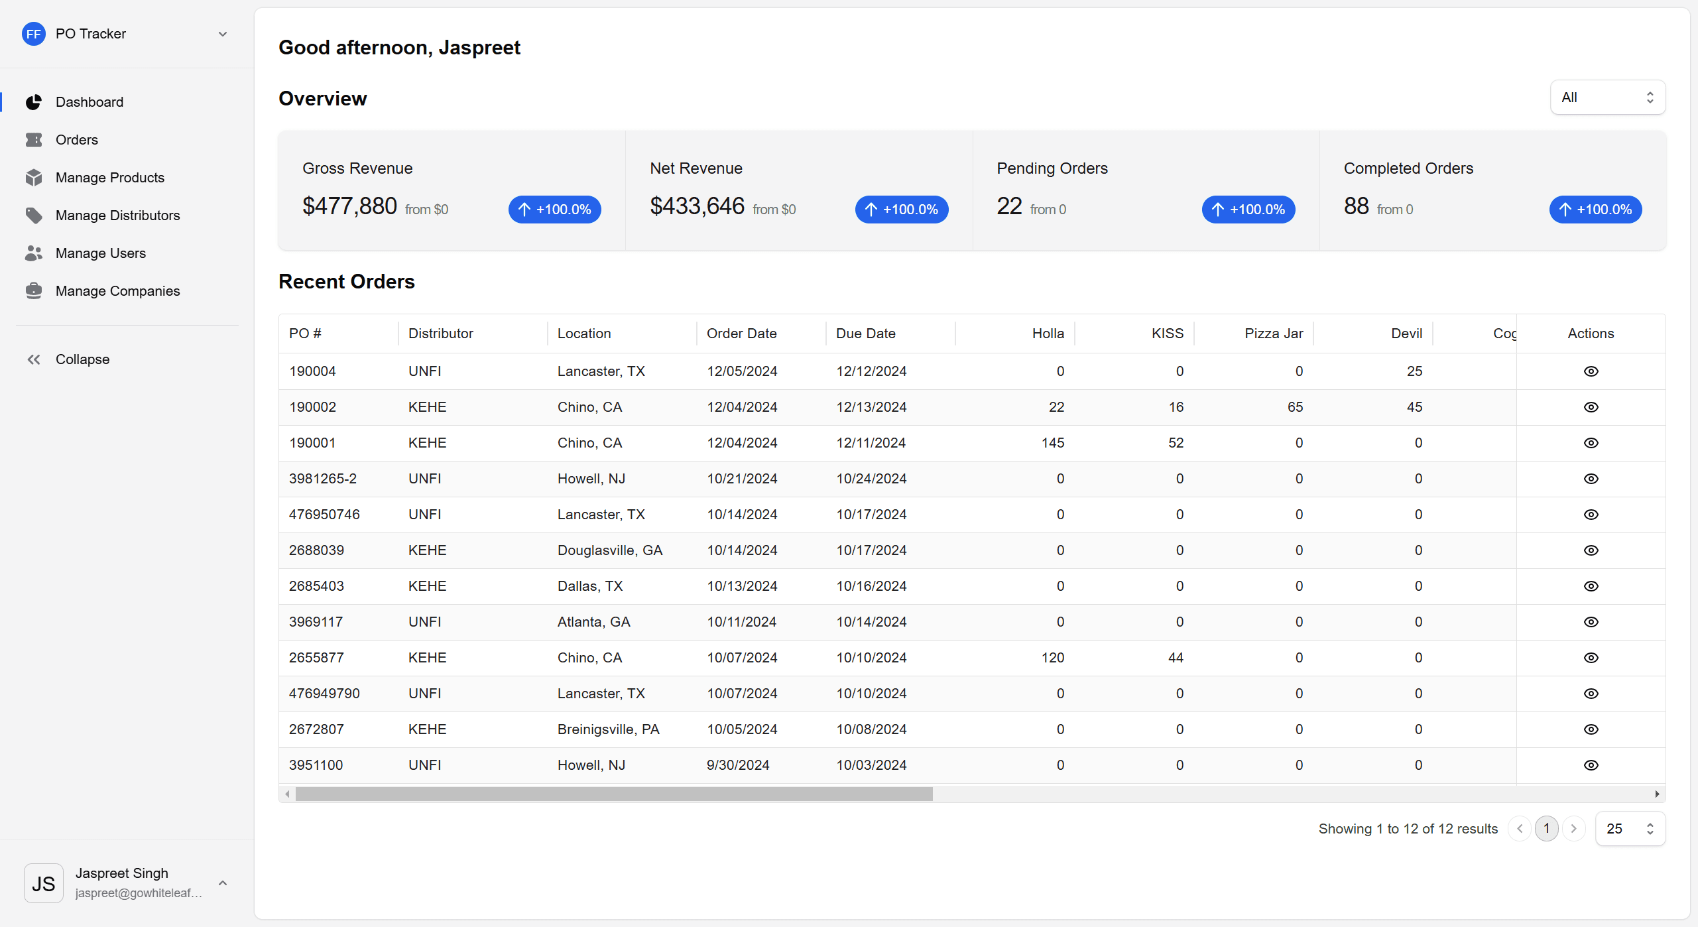View order 3951100 via eye icon
The height and width of the screenshot is (927, 1698).
[1591, 765]
